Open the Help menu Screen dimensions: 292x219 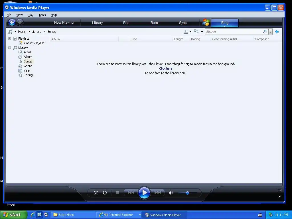tap(54, 15)
